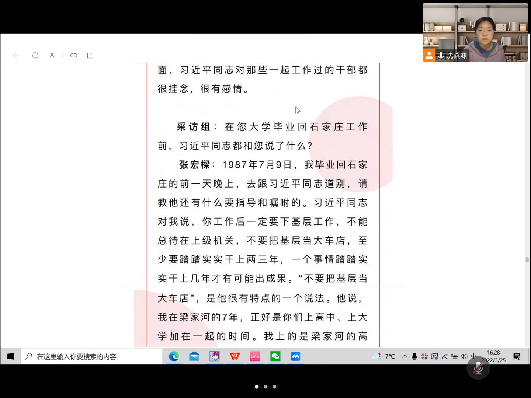Open the font size 'A' option
The height and width of the screenshot is (398, 531).
52,55
